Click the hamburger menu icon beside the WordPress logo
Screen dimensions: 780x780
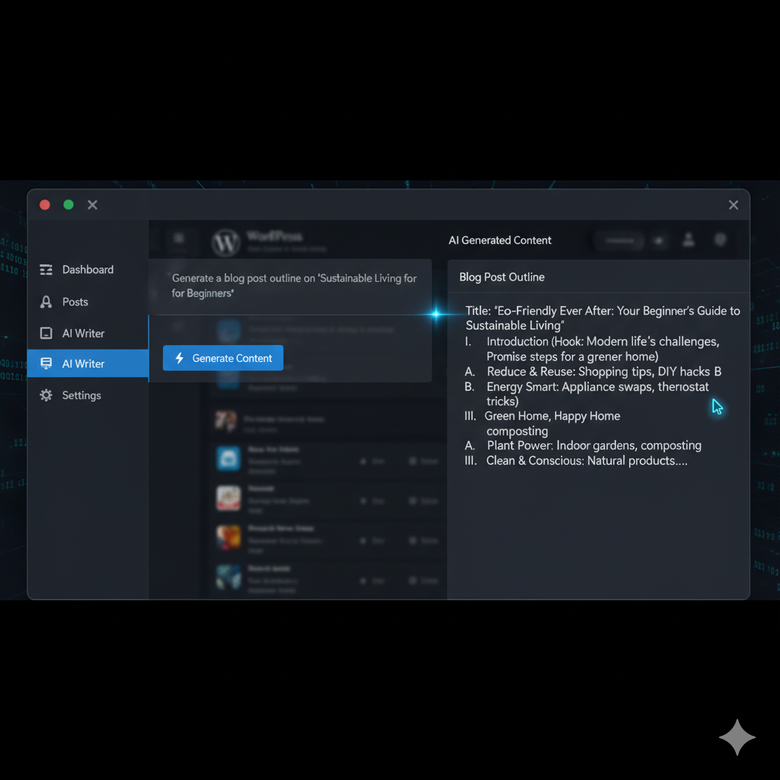[x=179, y=238]
